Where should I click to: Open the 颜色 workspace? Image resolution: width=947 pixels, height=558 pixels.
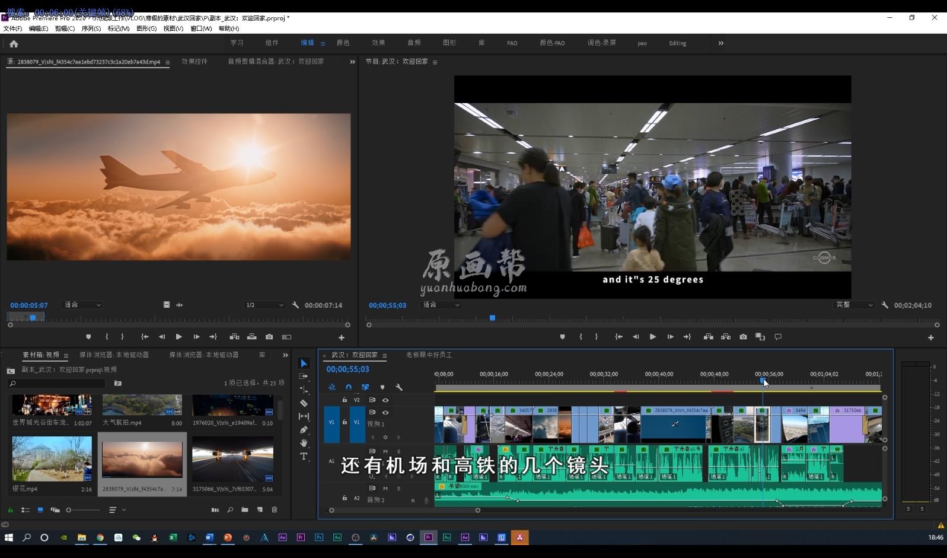[343, 43]
